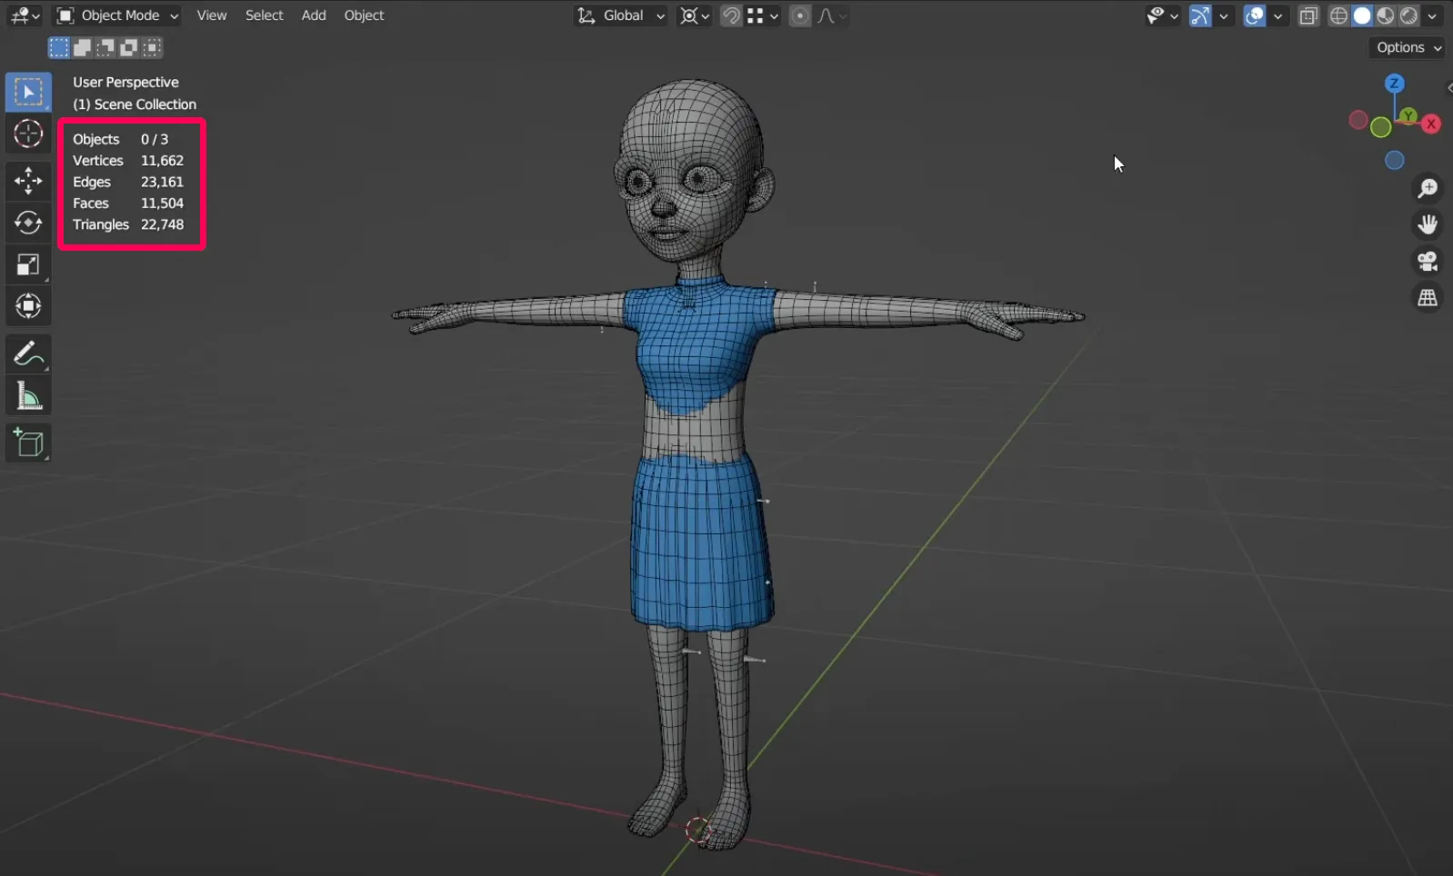
Task: Click the 'Triangles 22,748' statistic text
Action: (x=128, y=224)
